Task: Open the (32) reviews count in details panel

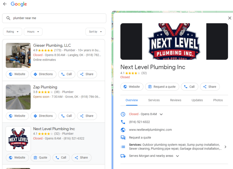Action: [x=144, y=73]
